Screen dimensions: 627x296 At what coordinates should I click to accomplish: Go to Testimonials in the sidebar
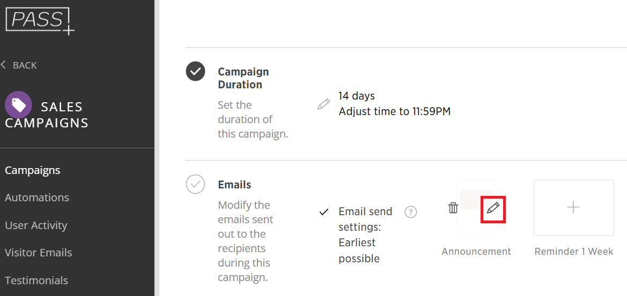36,280
